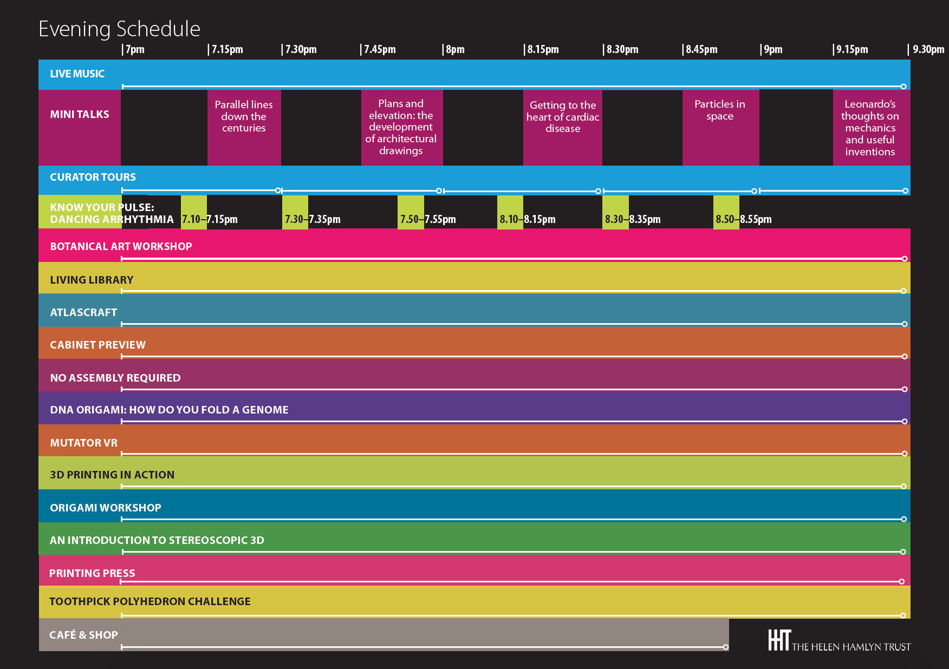Click the Helen Hamlyn Trust logo

pyautogui.click(x=839, y=640)
